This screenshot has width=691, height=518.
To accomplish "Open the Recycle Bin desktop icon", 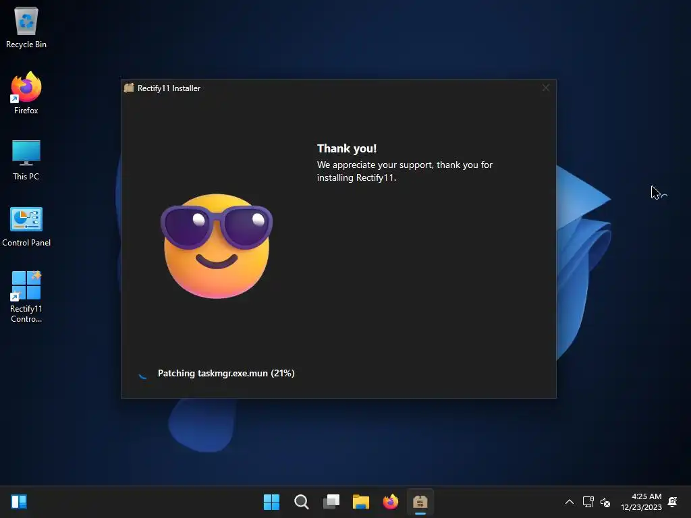I will [x=26, y=27].
